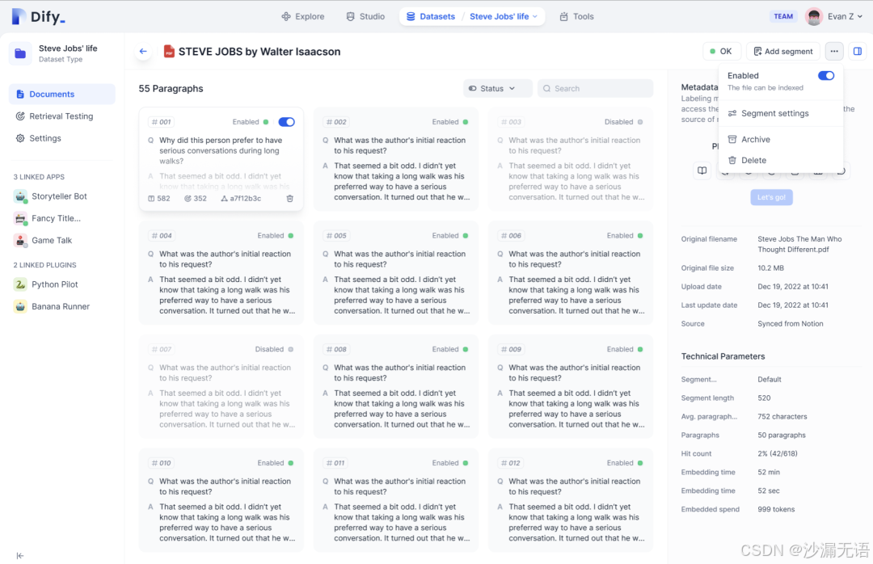The width and height of the screenshot is (873, 564).
Task: Select Archive from the options menu
Action: coord(781,139)
